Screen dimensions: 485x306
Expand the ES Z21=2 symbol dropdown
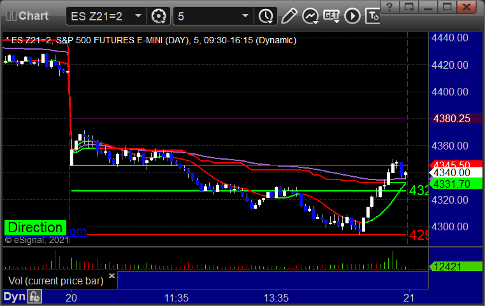[138, 16]
